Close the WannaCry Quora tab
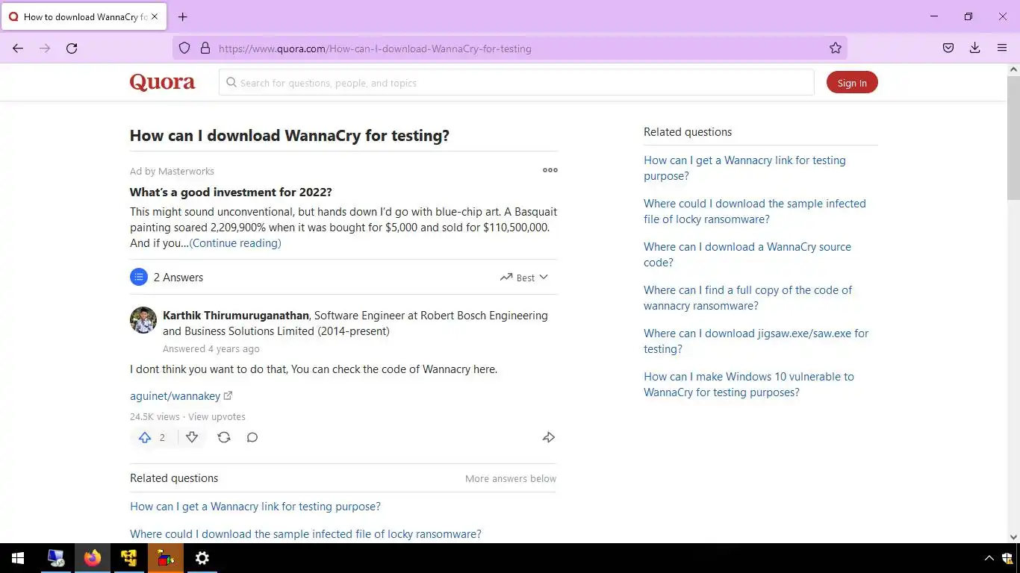 point(155,16)
